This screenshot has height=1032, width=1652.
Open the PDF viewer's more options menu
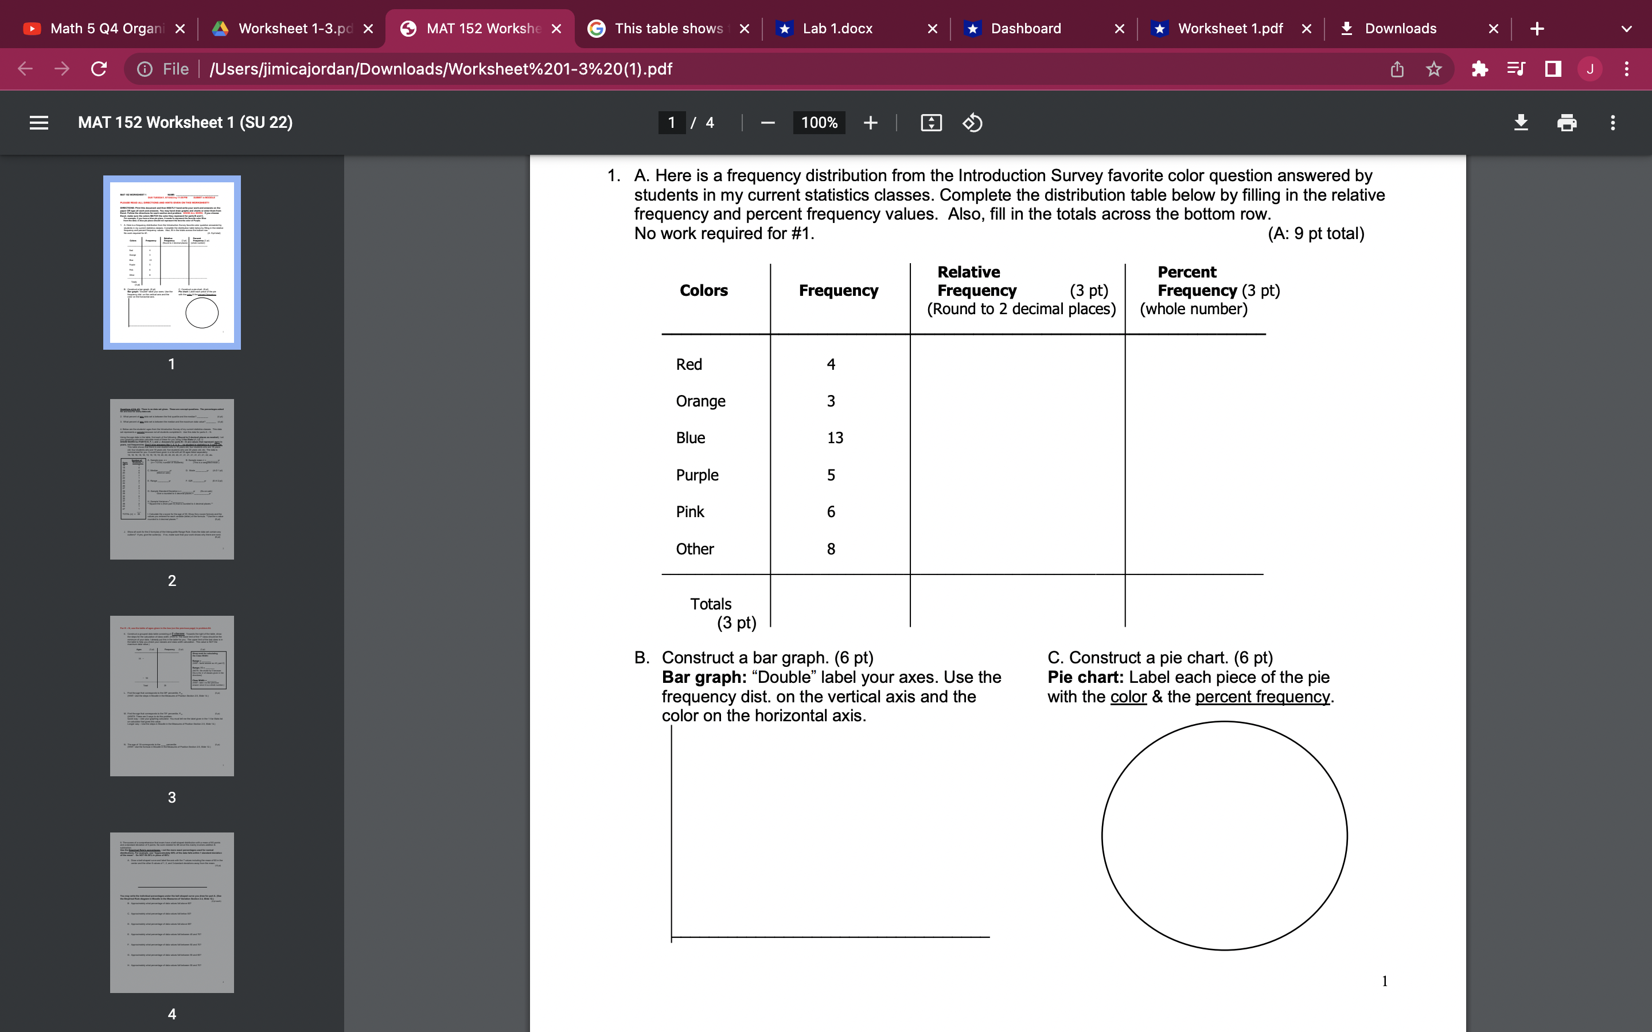click(1612, 123)
